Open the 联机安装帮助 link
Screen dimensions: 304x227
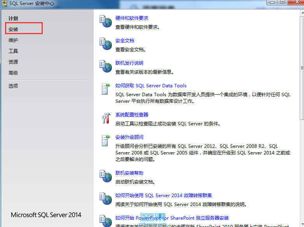(x=129, y=173)
